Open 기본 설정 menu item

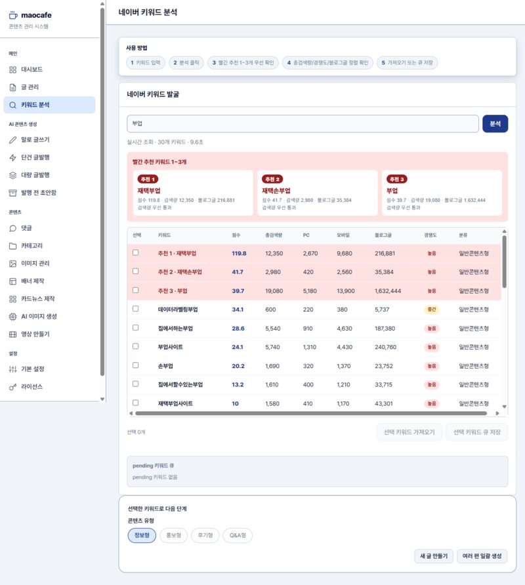(x=49, y=369)
